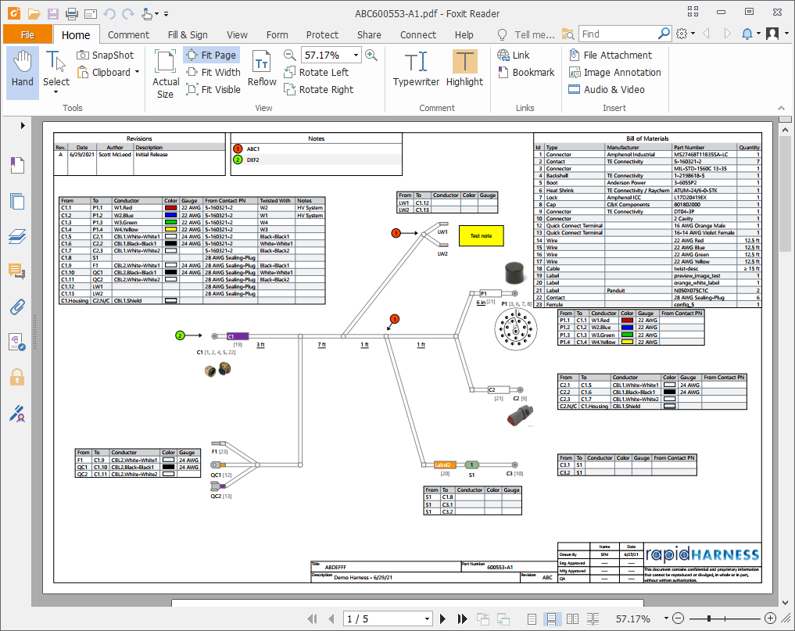Open the Digital Signatures side panel
The width and height of the screenshot is (795, 631).
(17, 414)
